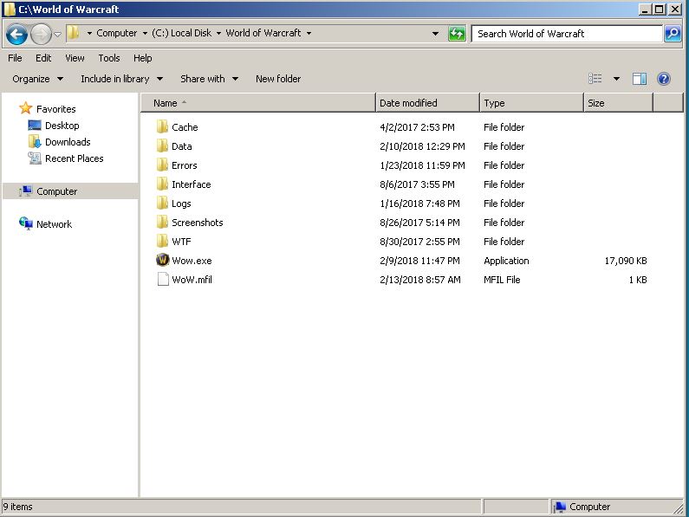Screen dimensions: 689x517
Task: Open the view options dropdown arrow
Action: [x=616, y=79]
